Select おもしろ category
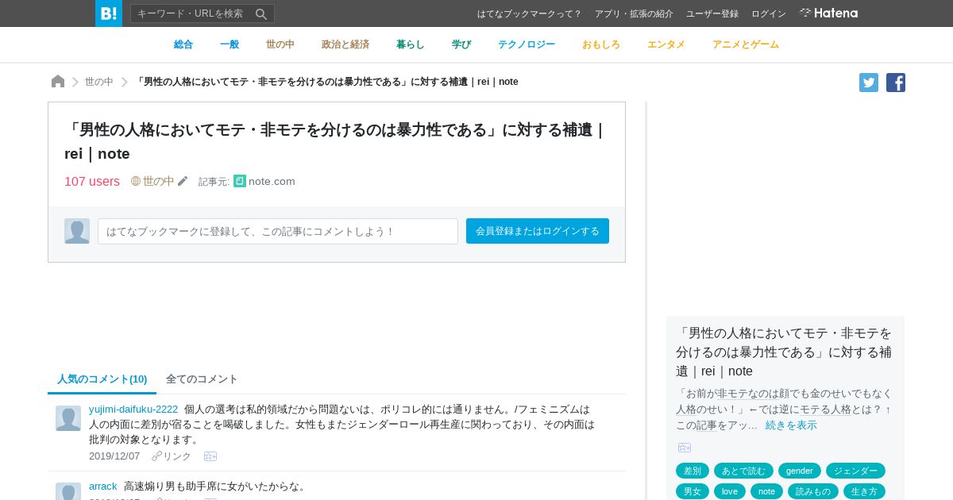Screen dimensions: 953x500 [601, 44]
